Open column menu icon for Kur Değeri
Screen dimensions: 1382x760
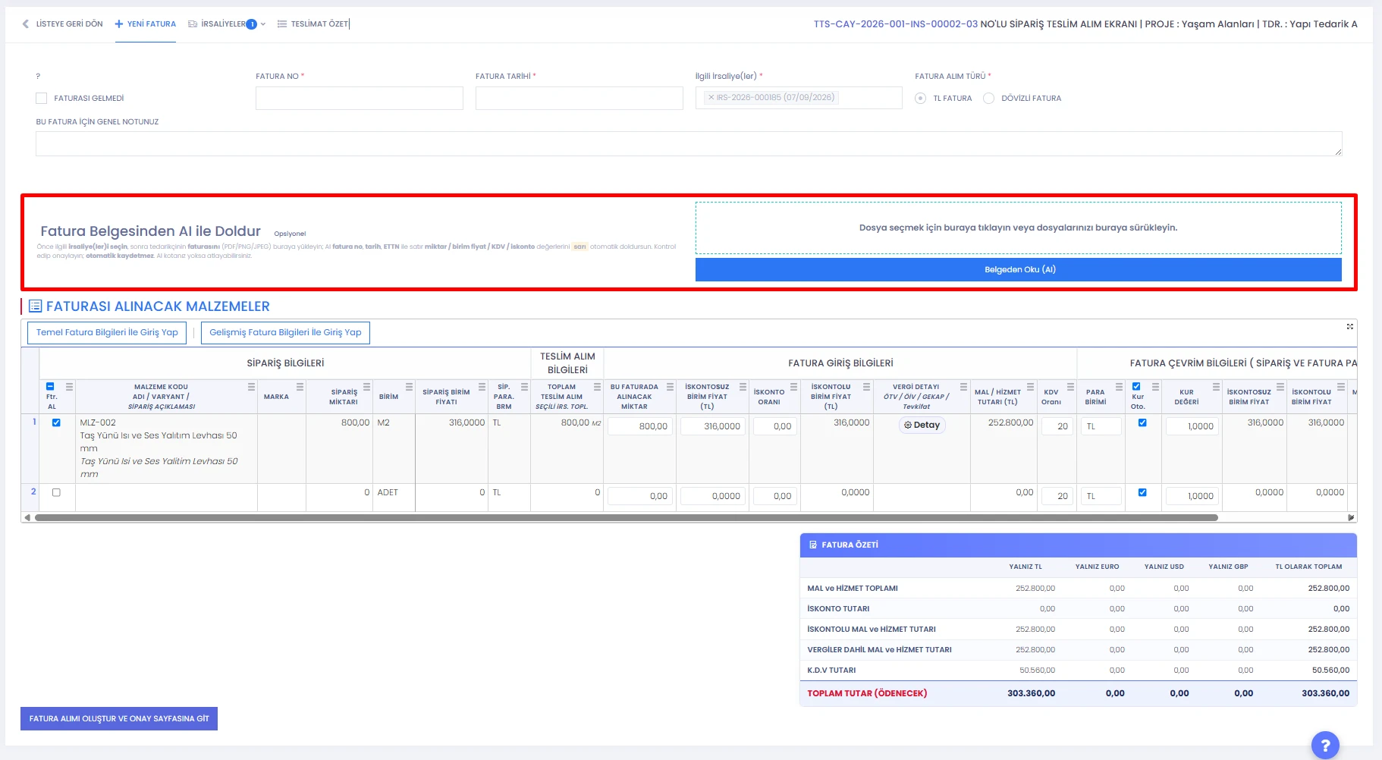point(1216,387)
